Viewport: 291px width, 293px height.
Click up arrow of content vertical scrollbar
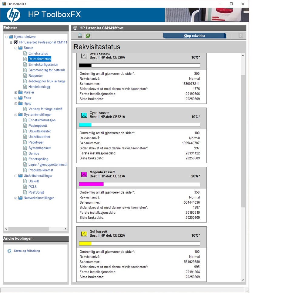(x=243, y=55)
